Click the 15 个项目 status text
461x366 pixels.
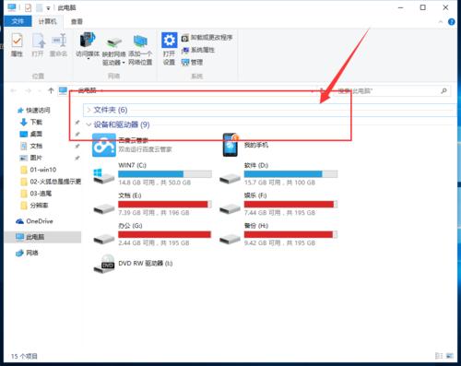click(24, 356)
